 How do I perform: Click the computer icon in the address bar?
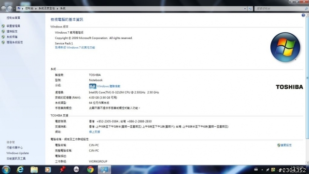[19, 9]
